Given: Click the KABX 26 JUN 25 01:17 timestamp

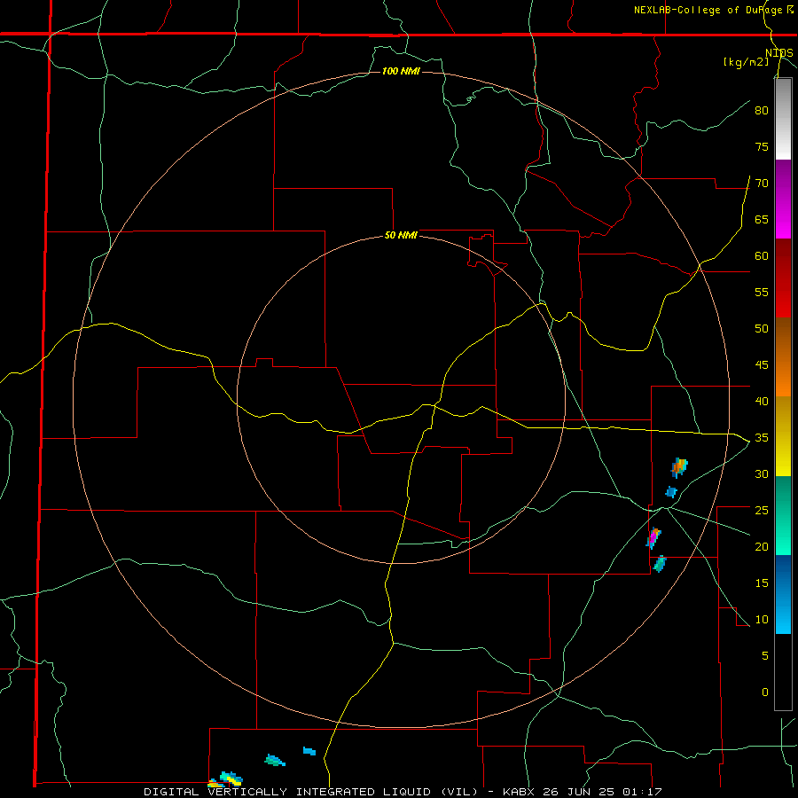Looking at the screenshot, I should tap(582, 792).
